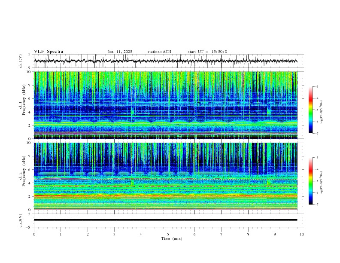Click the 'station=ATH' label

(x=159, y=52)
